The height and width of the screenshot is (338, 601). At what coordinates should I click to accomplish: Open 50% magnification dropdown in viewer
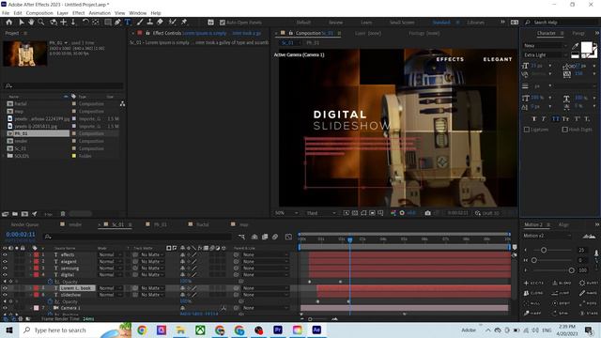286,213
